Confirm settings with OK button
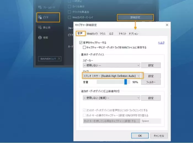This screenshot has width=193, height=143. pos(140,136)
